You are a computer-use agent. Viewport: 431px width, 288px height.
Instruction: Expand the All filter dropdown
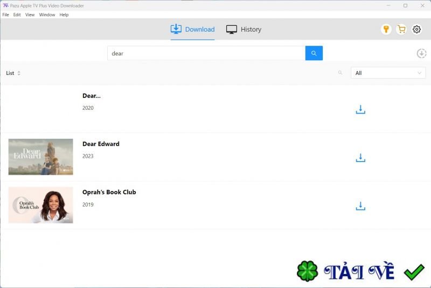(x=388, y=73)
